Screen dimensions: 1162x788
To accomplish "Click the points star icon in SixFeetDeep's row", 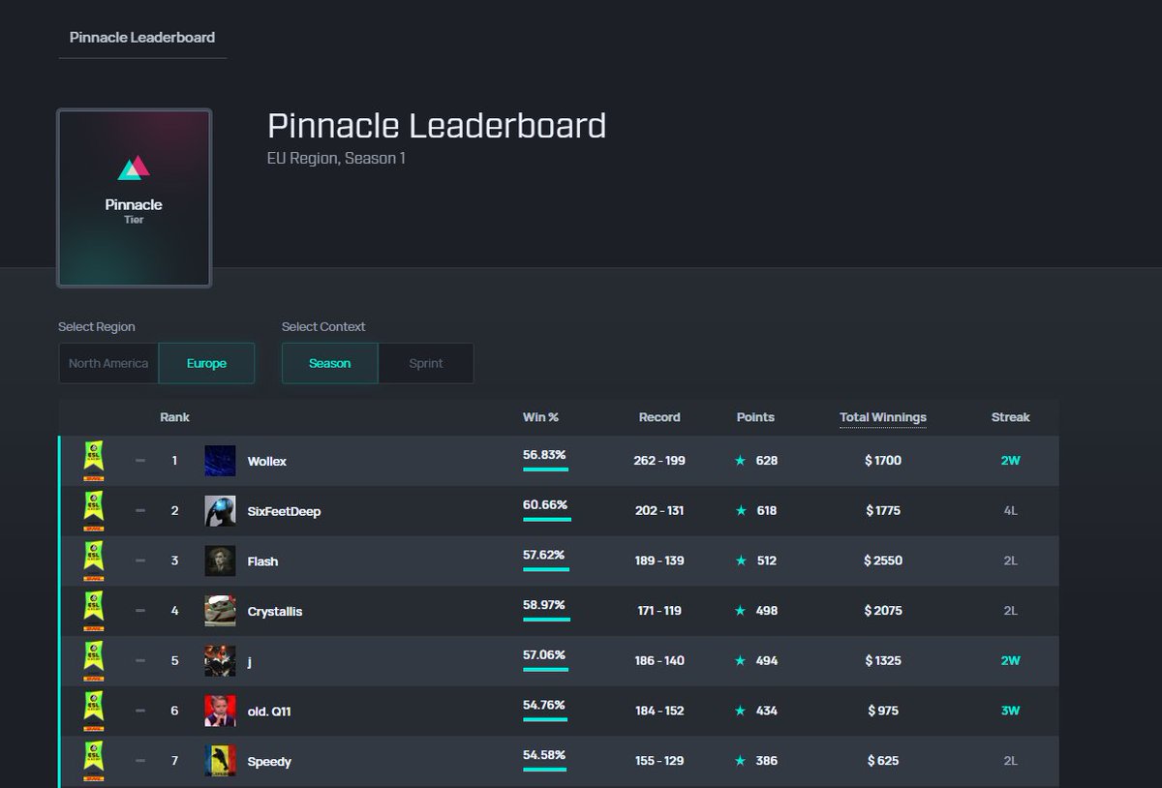I will pyautogui.click(x=740, y=510).
